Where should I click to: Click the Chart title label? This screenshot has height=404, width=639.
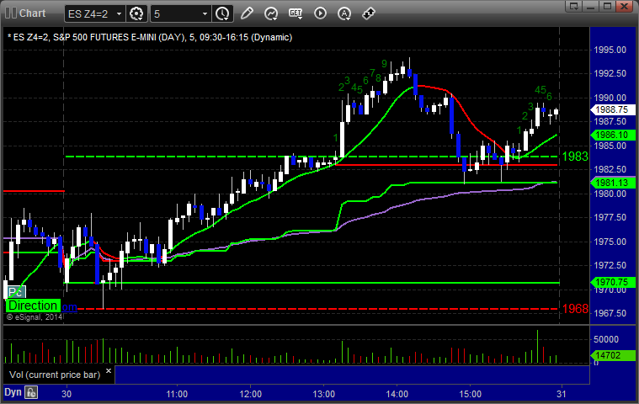(33, 13)
